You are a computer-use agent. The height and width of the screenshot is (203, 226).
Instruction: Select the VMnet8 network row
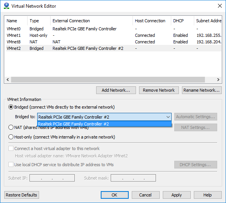[x=113, y=42]
